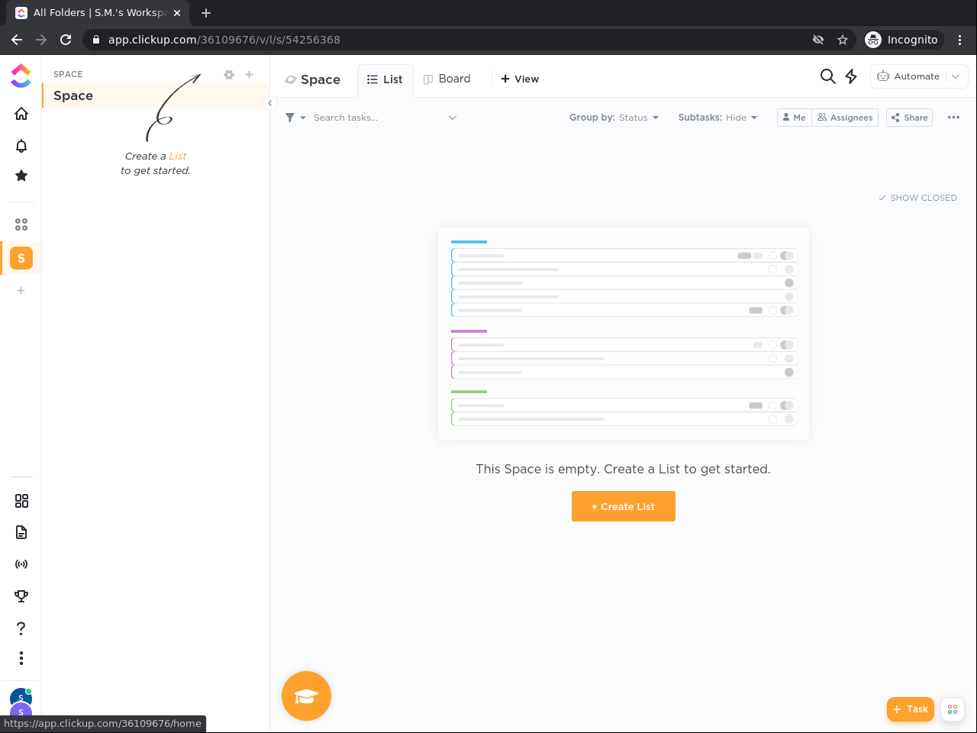This screenshot has width=977, height=733.
Task: Open the search magnifier icon
Action: tap(827, 76)
